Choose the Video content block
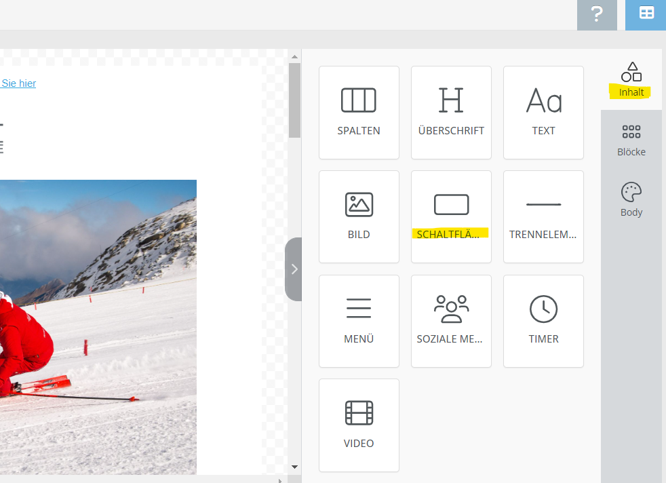This screenshot has height=483, width=666. (x=359, y=425)
